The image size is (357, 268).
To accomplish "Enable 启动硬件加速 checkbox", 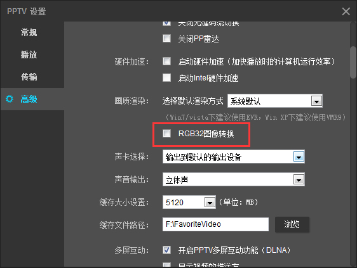I will (166, 61).
